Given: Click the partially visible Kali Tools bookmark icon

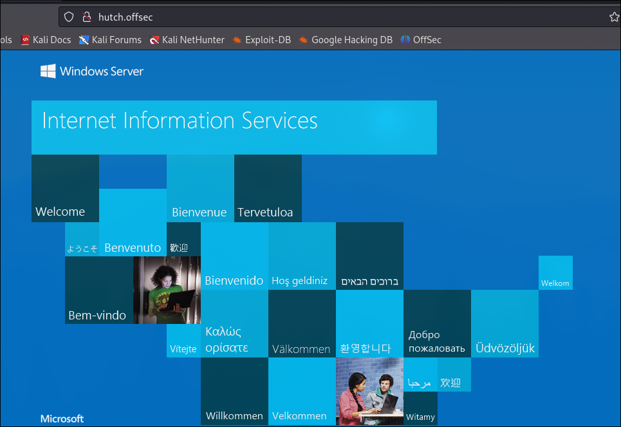Looking at the screenshot, I should 5,39.
